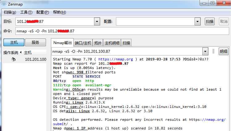231x131 pixels.
Task: Click the PORT STATE SERVICE header line
Action: [77, 76]
